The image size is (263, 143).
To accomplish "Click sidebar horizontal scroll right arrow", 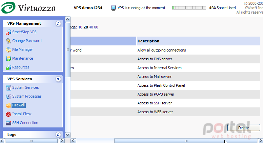I will pyautogui.click(x=62, y=141).
